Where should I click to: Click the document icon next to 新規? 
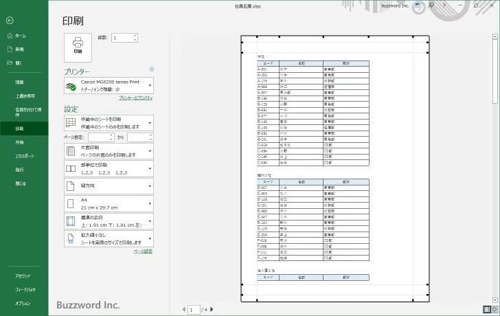(x=10, y=49)
